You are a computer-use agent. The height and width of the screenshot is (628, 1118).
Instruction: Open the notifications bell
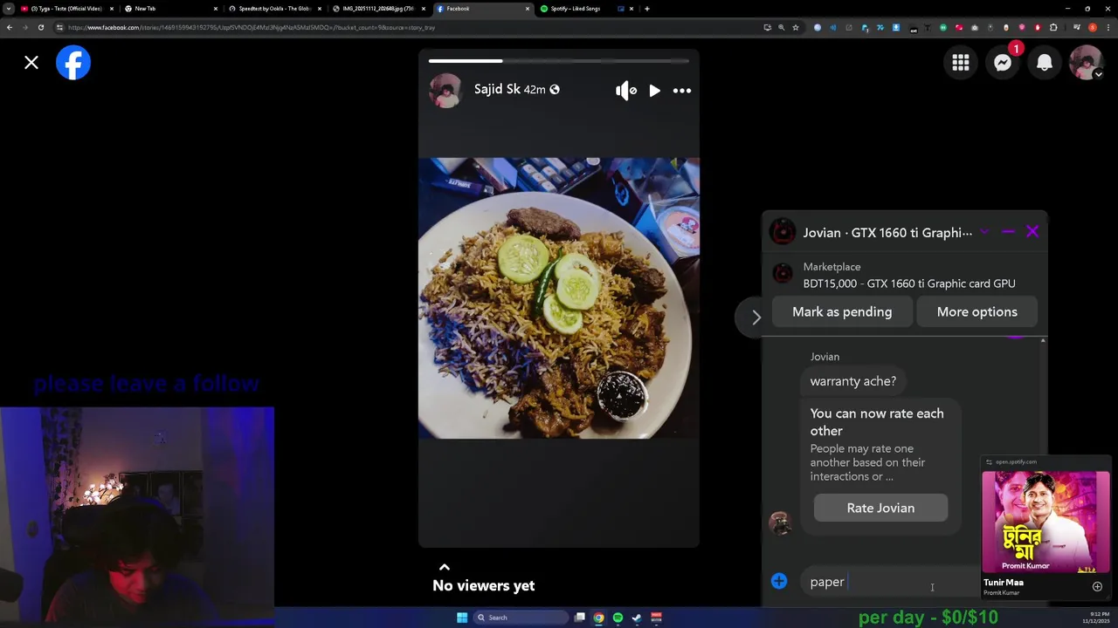point(1045,63)
